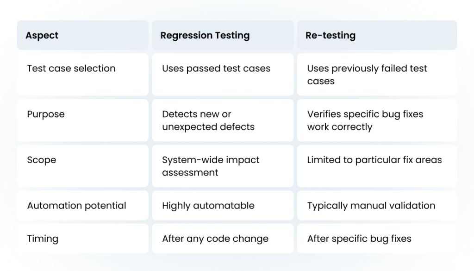The width and height of the screenshot is (474, 271).
Task: Select System-wide impact assessment cell
Action: [223, 166]
